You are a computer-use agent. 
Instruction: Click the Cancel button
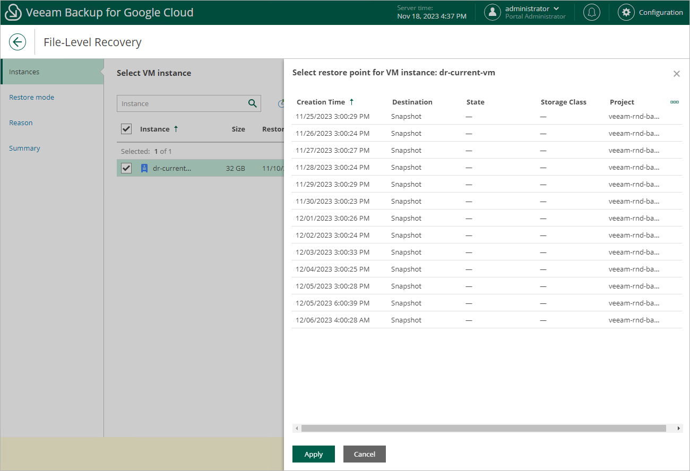coord(365,454)
